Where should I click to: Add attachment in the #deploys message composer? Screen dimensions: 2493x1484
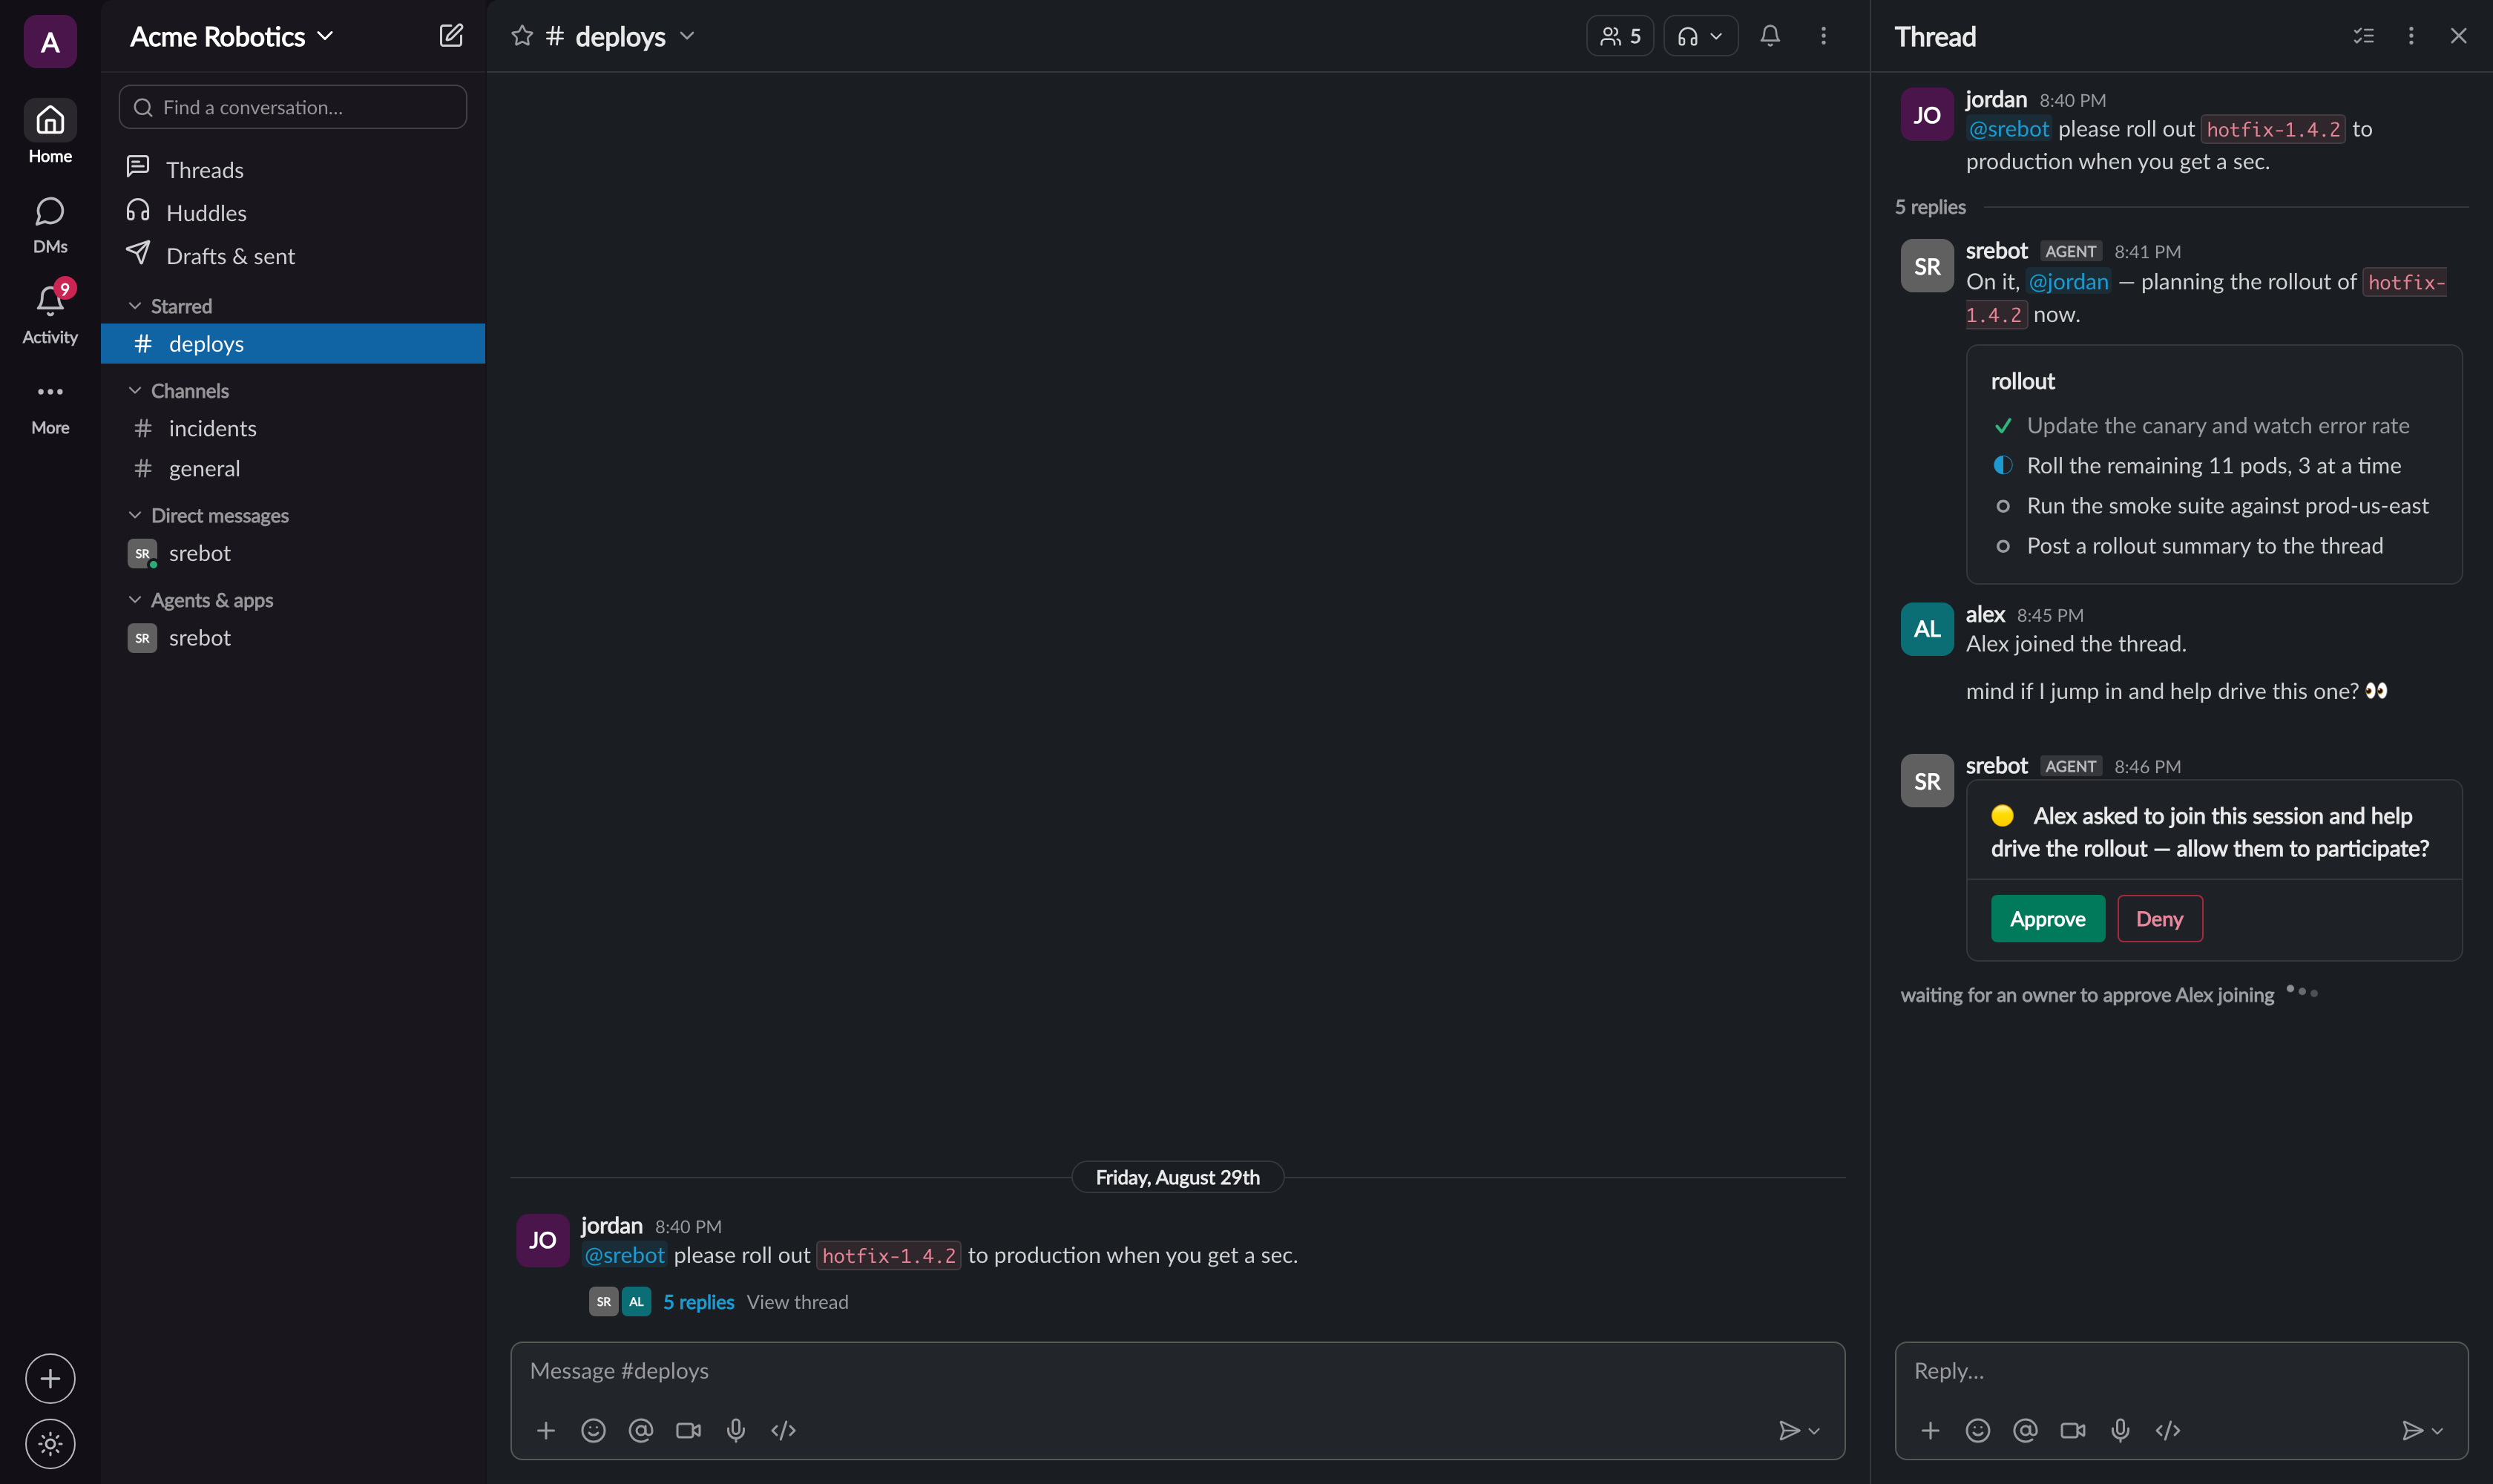click(545, 1431)
